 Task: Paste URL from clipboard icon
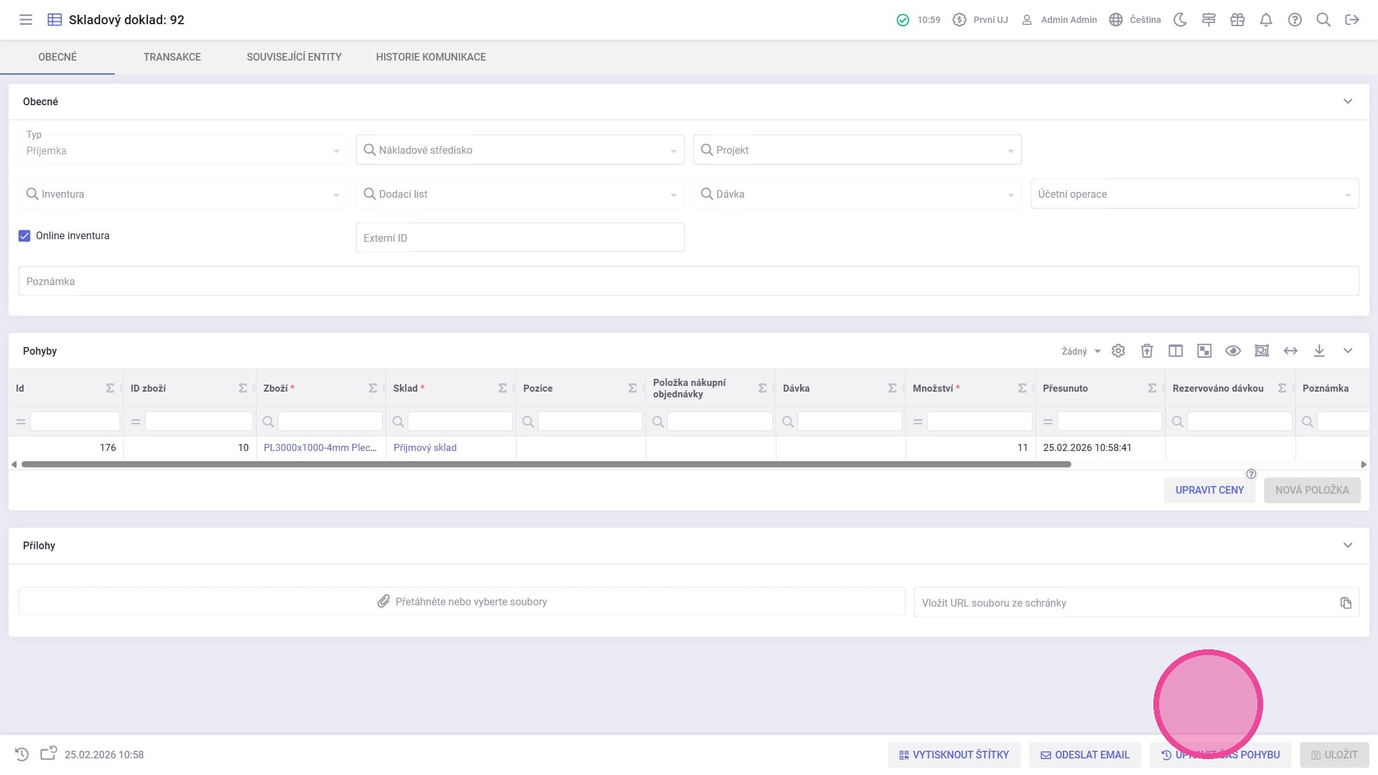[1345, 603]
